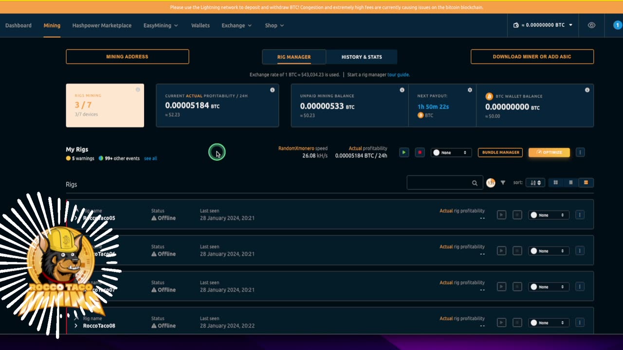Open RoccoTaco07 three-dot menu
Viewport: 623px width, 350px height.
580,287
